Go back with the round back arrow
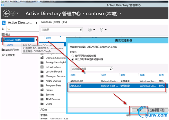The image size is (169, 120). click(6, 13)
